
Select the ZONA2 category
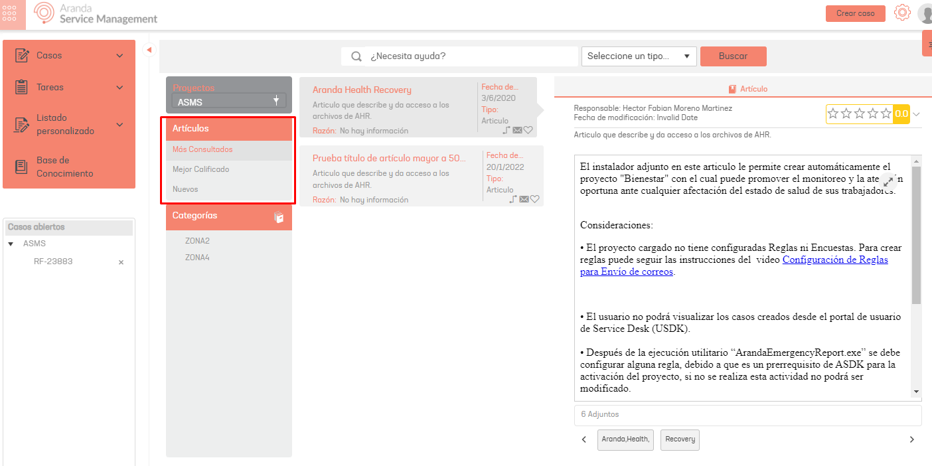pyautogui.click(x=197, y=241)
